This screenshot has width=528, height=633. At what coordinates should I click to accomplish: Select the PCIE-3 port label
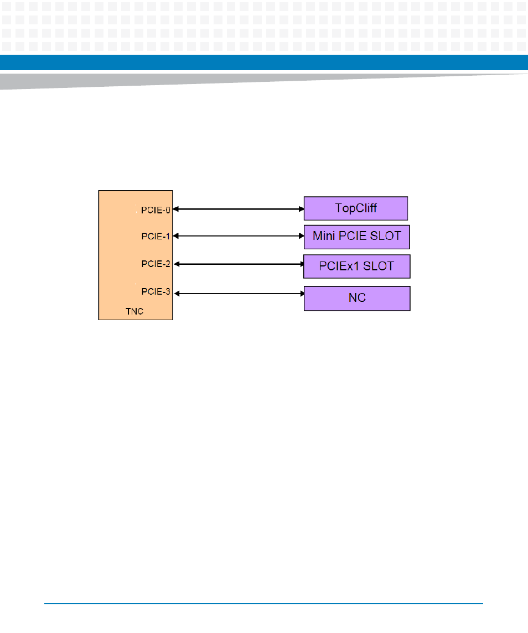click(156, 291)
